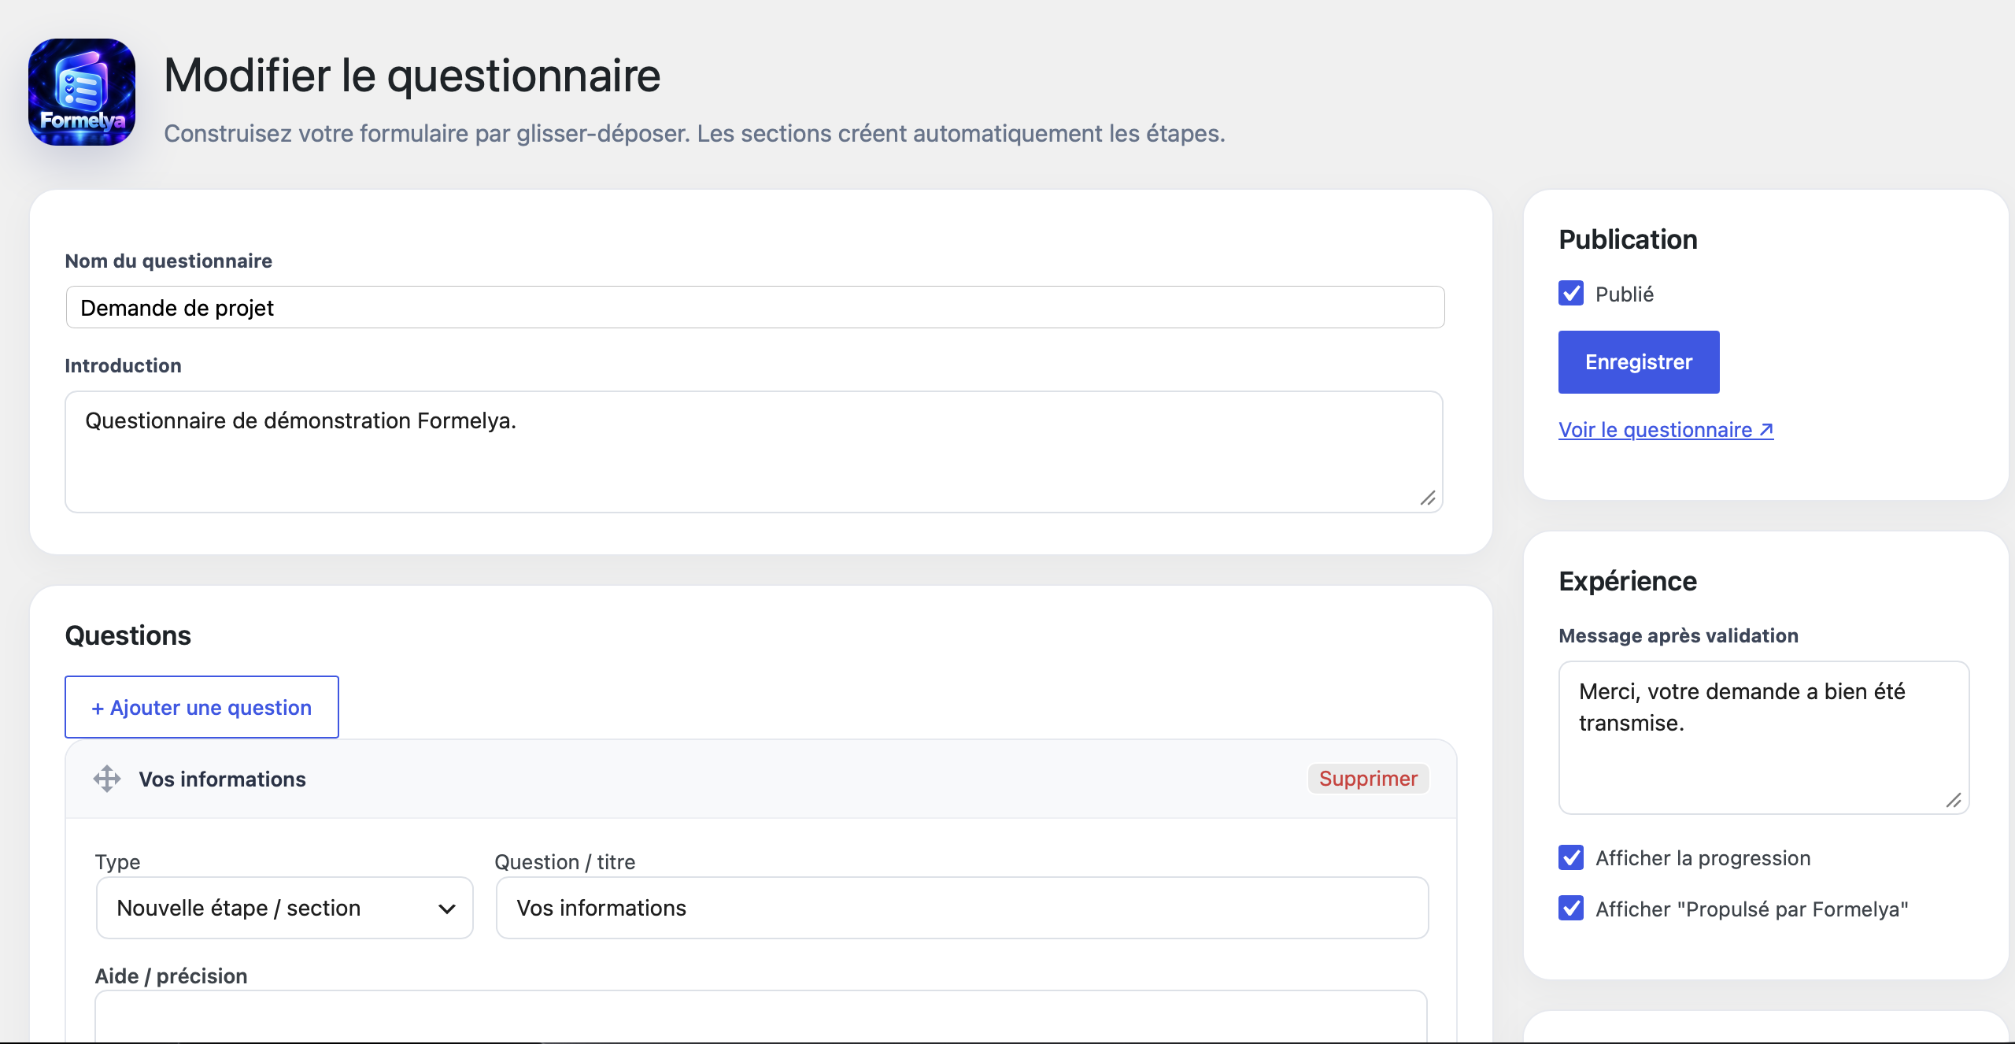Click the Modifier le questionnaire heading
Viewport: 2015px width, 1044px height.
(412, 76)
